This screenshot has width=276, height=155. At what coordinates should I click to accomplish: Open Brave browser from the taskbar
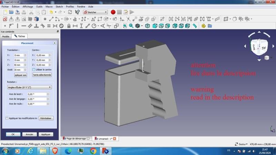[x=55, y=151]
